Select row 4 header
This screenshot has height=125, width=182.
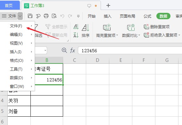(x=4, y=101)
